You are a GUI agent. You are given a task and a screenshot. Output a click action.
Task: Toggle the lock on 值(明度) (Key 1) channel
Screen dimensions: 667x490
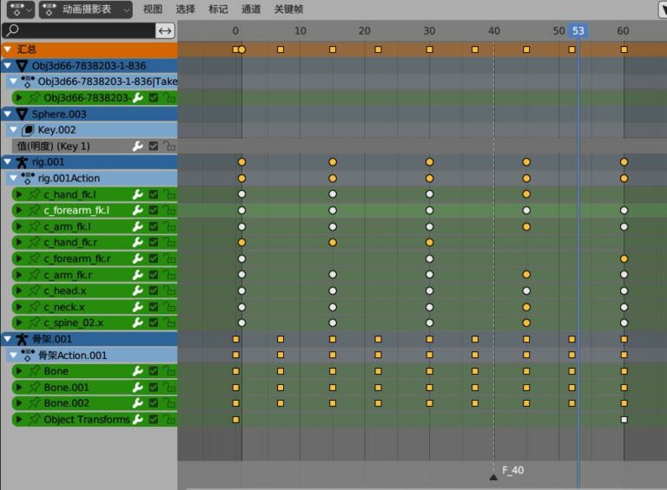[x=169, y=146]
